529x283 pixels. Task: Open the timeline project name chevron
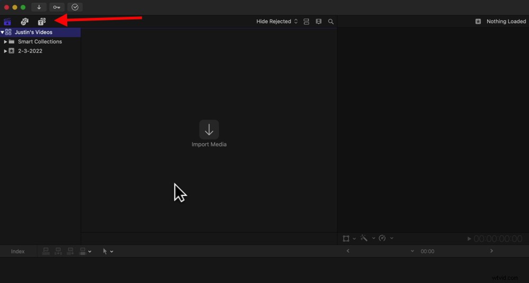click(412, 251)
